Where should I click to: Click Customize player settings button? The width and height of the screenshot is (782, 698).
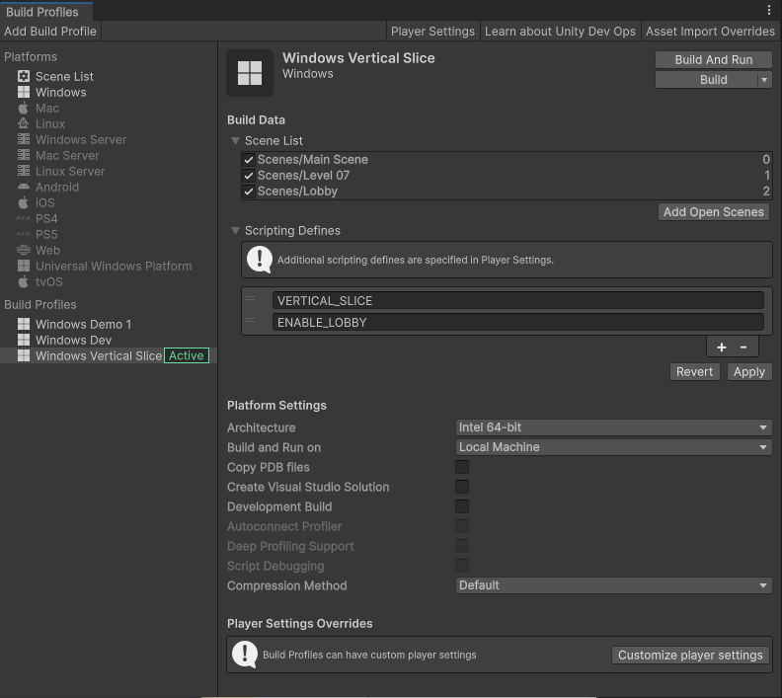690,655
